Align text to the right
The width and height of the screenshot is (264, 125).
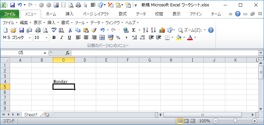click(94, 38)
